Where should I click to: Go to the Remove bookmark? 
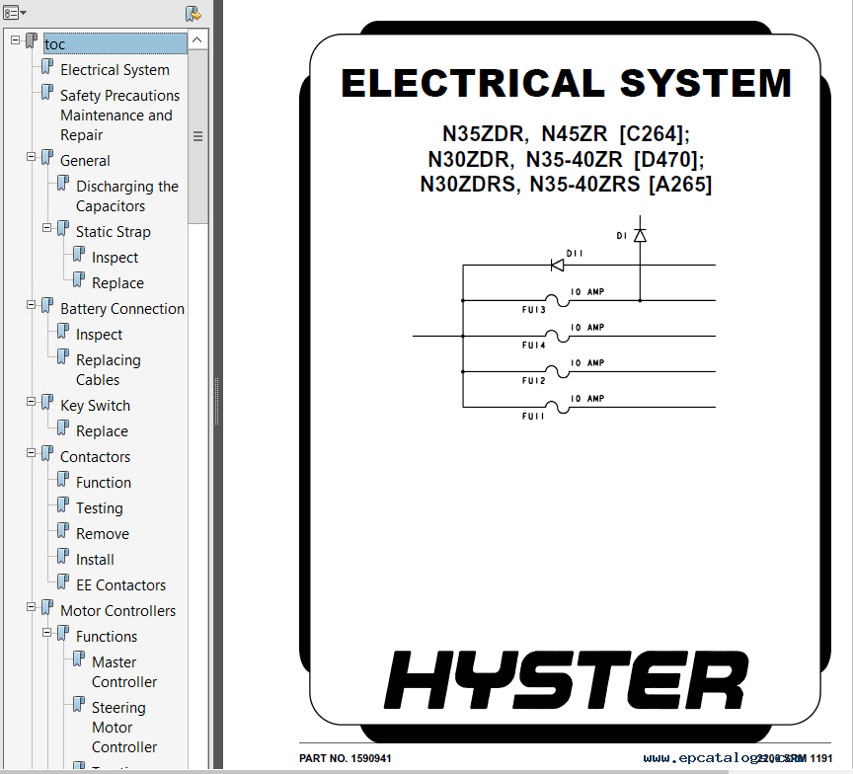103,534
